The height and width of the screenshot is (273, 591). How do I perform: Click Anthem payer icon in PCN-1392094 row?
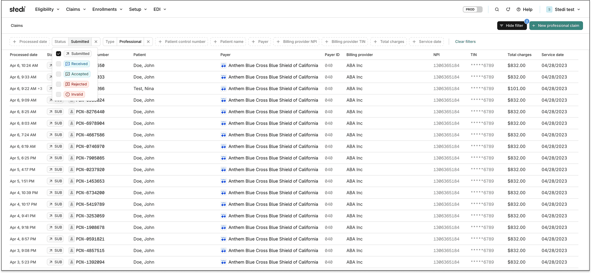point(223,262)
